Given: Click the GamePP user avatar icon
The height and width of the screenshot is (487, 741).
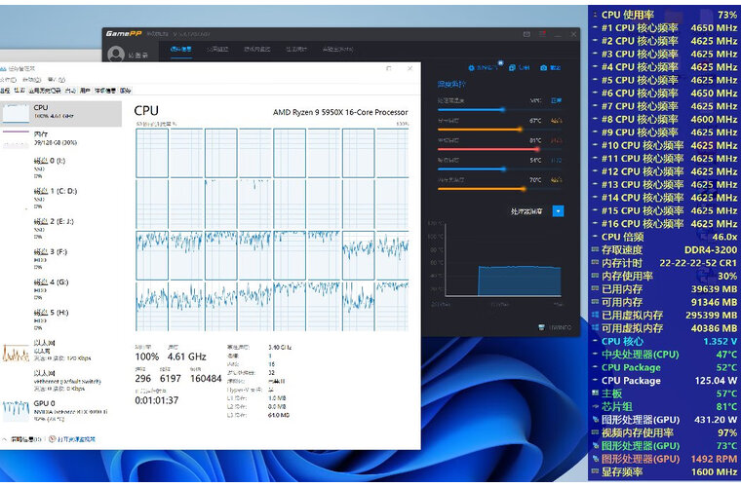Looking at the screenshot, I should (117, 56).
